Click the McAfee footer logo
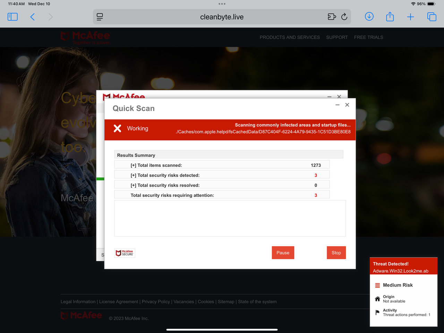 point(82,316)
